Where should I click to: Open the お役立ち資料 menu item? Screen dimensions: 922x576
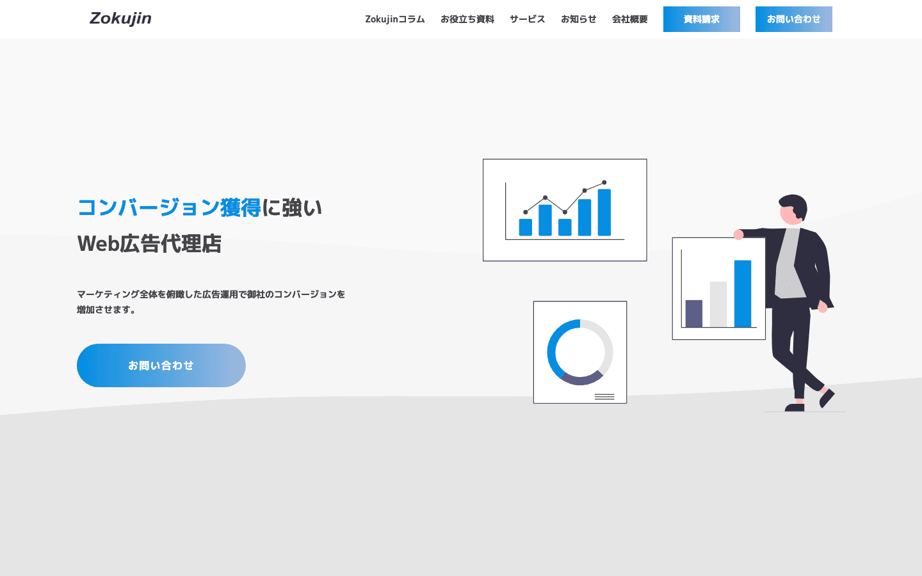pyautogui.click(x=467, y=19)
